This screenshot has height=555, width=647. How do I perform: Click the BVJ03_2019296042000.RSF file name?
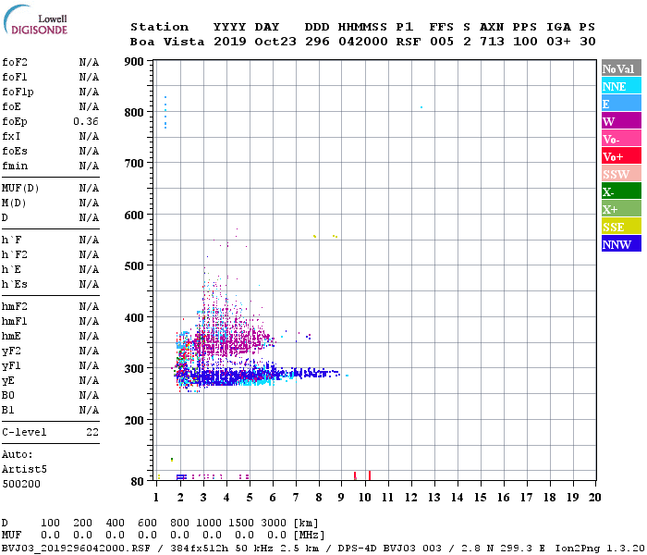[77, 549]
